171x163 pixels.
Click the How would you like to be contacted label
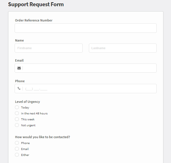coord(42,137)
